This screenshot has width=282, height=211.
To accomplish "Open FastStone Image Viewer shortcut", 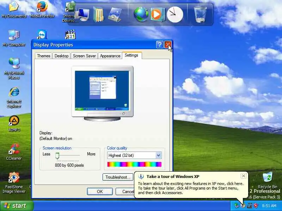I will [x=14, y=183].
